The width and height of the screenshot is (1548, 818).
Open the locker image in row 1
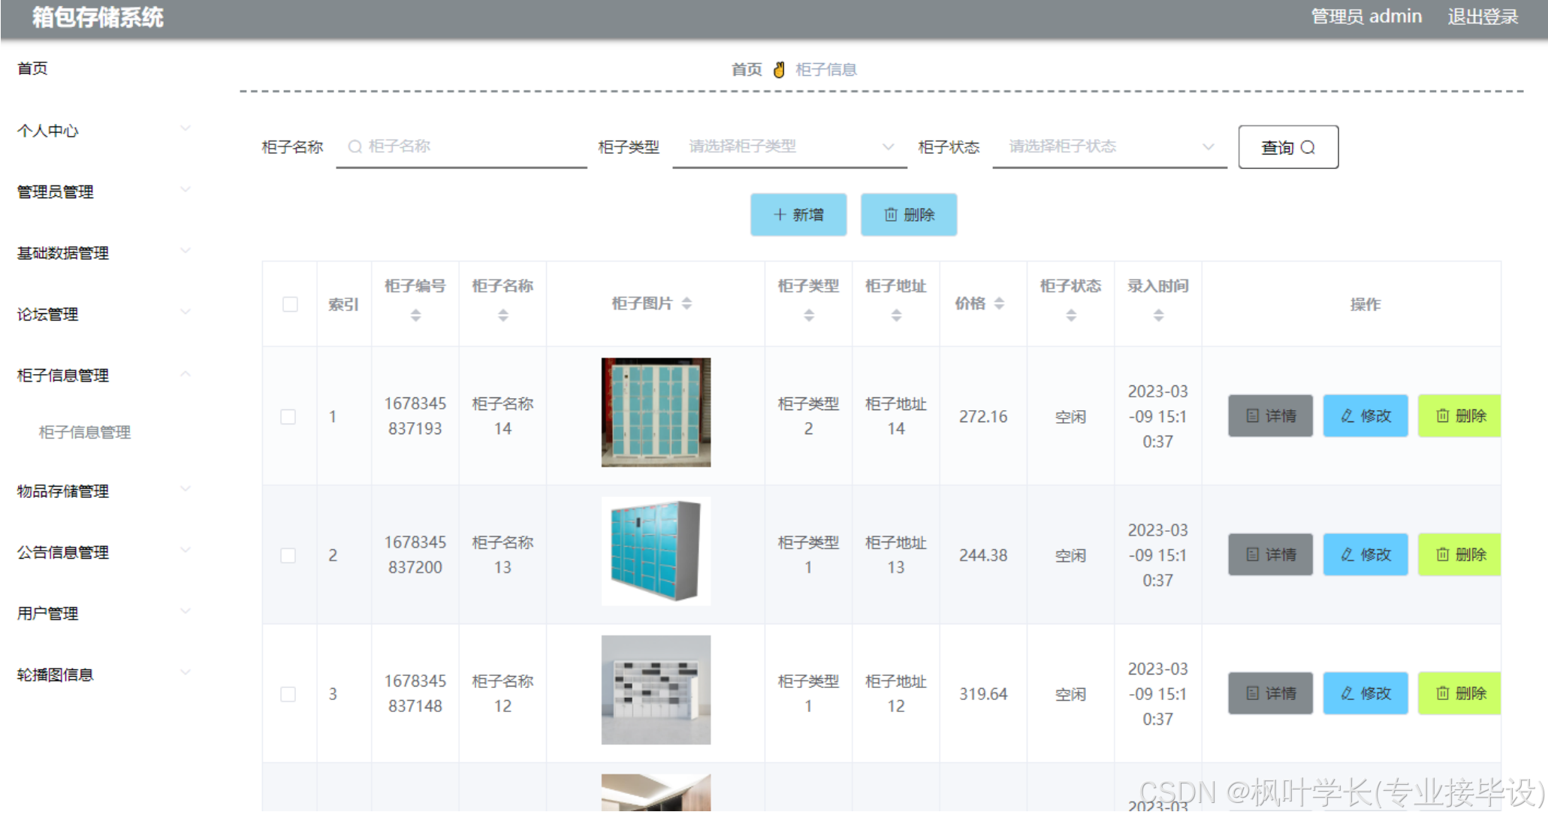click(x=656, y=412)
